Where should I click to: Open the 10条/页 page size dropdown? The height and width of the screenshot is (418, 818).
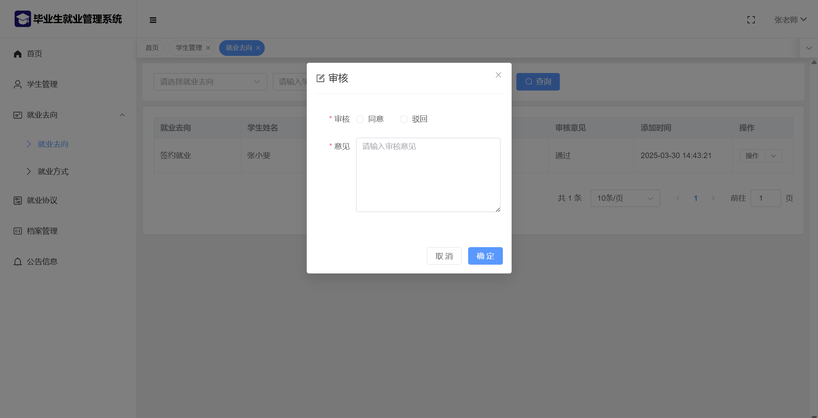click(x=625, y=198)
